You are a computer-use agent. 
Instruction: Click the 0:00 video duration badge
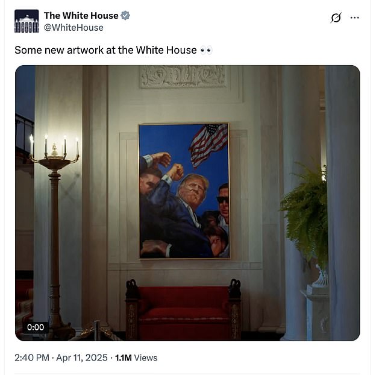(36, 327)
